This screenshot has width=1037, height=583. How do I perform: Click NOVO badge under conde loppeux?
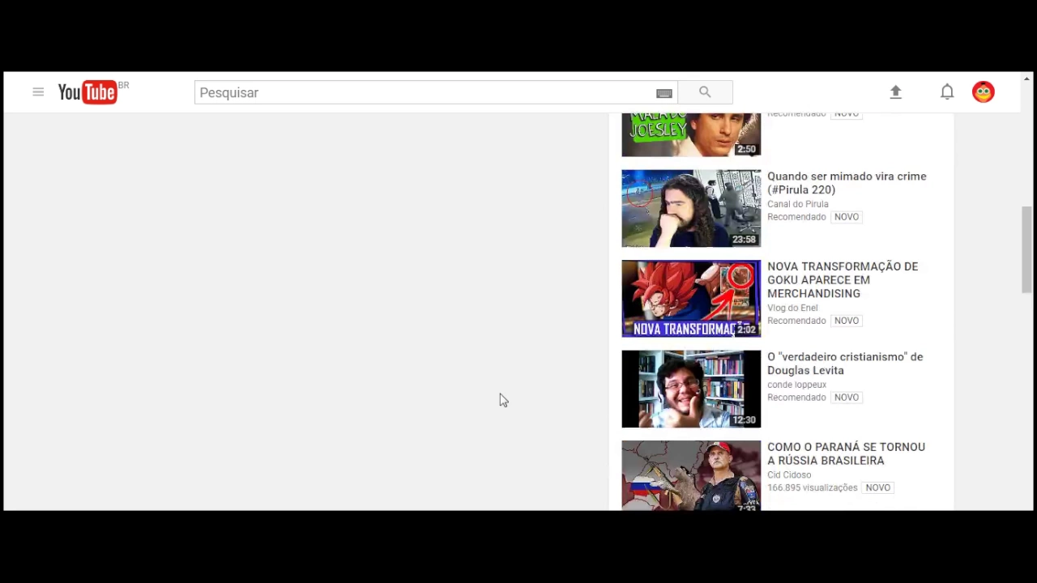pos(847,398)
